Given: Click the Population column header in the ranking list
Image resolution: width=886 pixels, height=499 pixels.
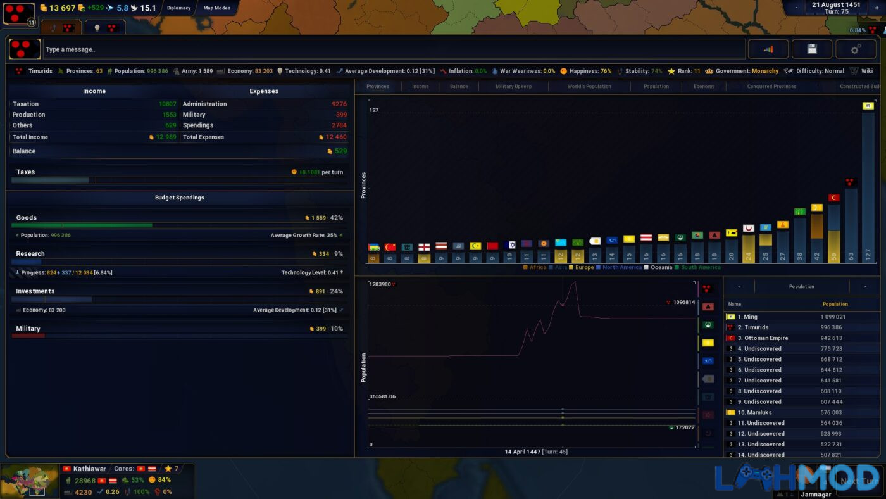Looking at the screenshot, I should coord(835,304).
